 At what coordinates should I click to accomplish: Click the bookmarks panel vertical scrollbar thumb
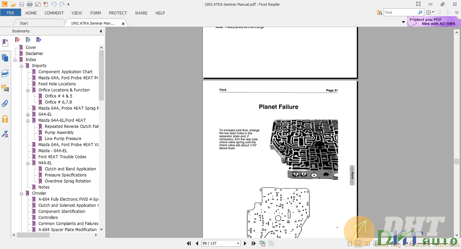pos(102,75)
